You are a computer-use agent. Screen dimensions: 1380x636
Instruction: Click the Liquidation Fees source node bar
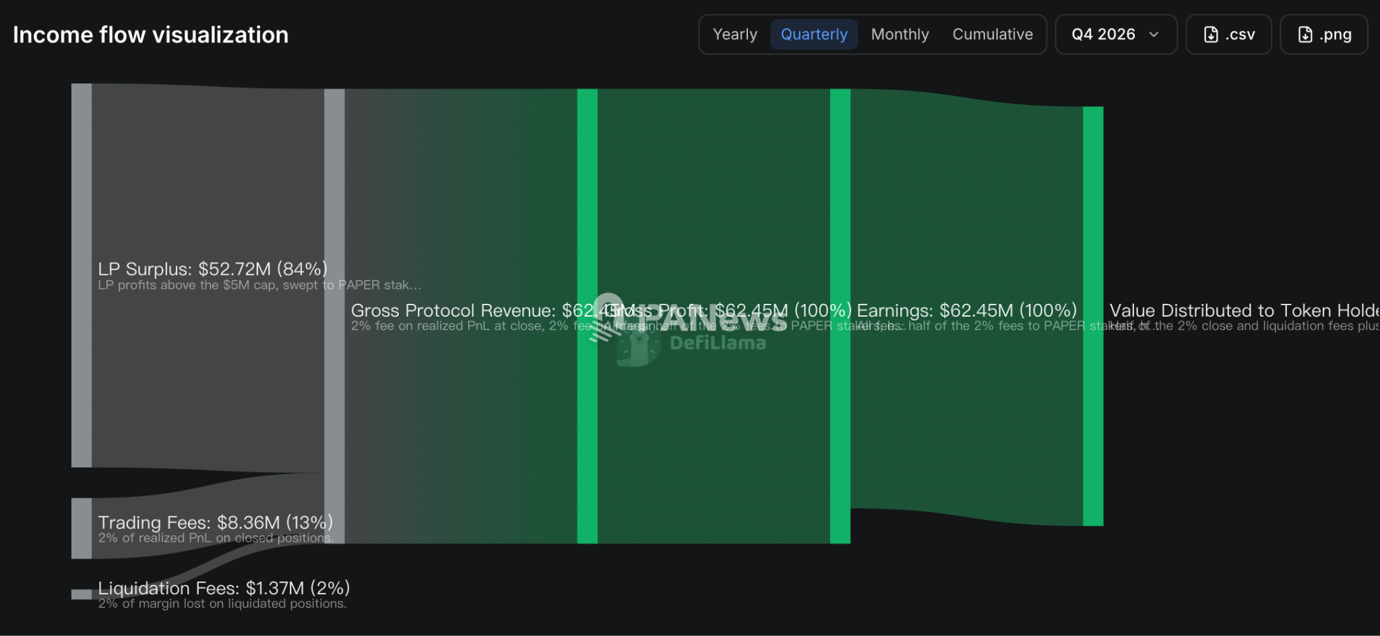[x=82, y=594]
